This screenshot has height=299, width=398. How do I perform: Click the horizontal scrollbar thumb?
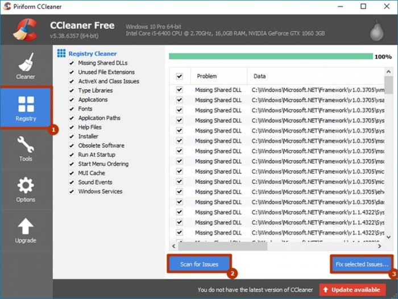223,246
